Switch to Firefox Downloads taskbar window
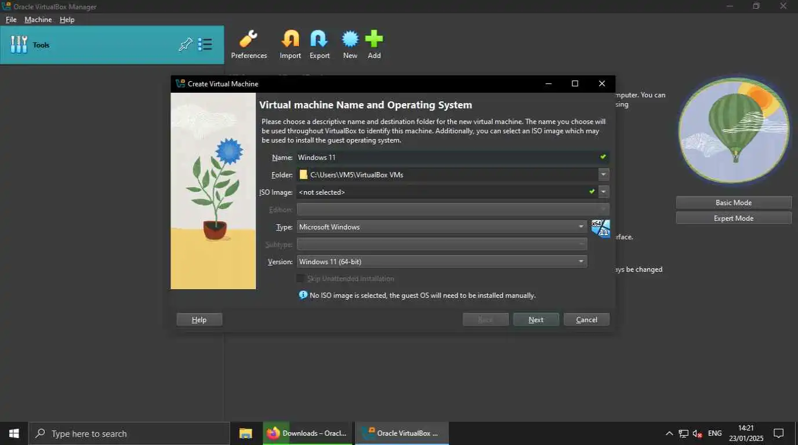The image size is (798, 445). tap(307, 433)
